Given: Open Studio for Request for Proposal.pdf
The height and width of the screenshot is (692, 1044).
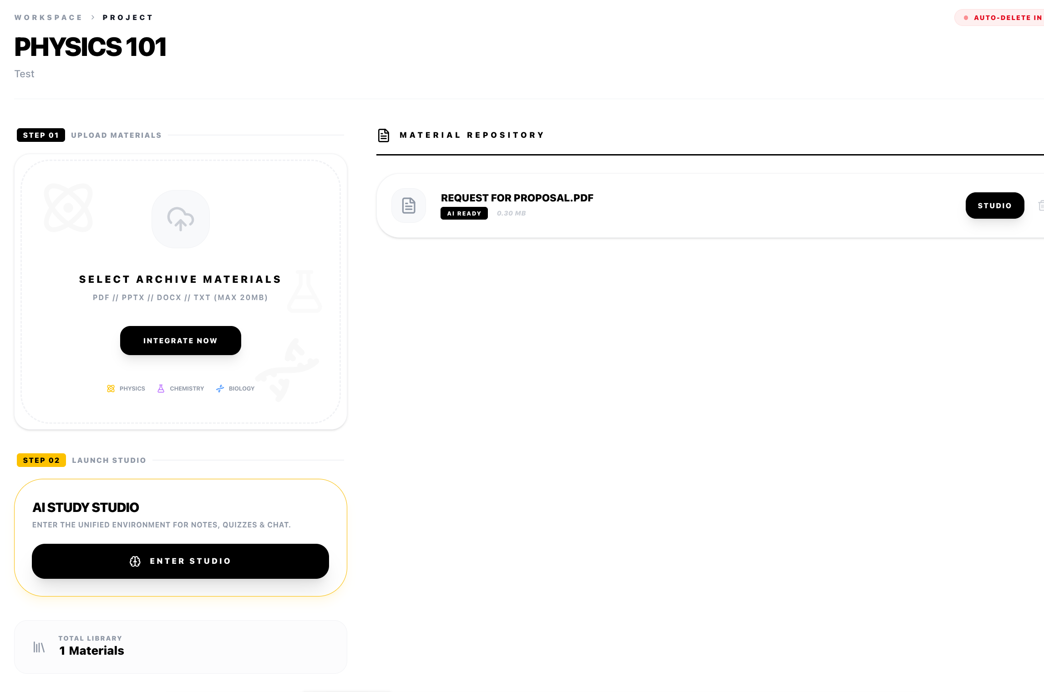Looking at the screenshot, I should [995, 206].
